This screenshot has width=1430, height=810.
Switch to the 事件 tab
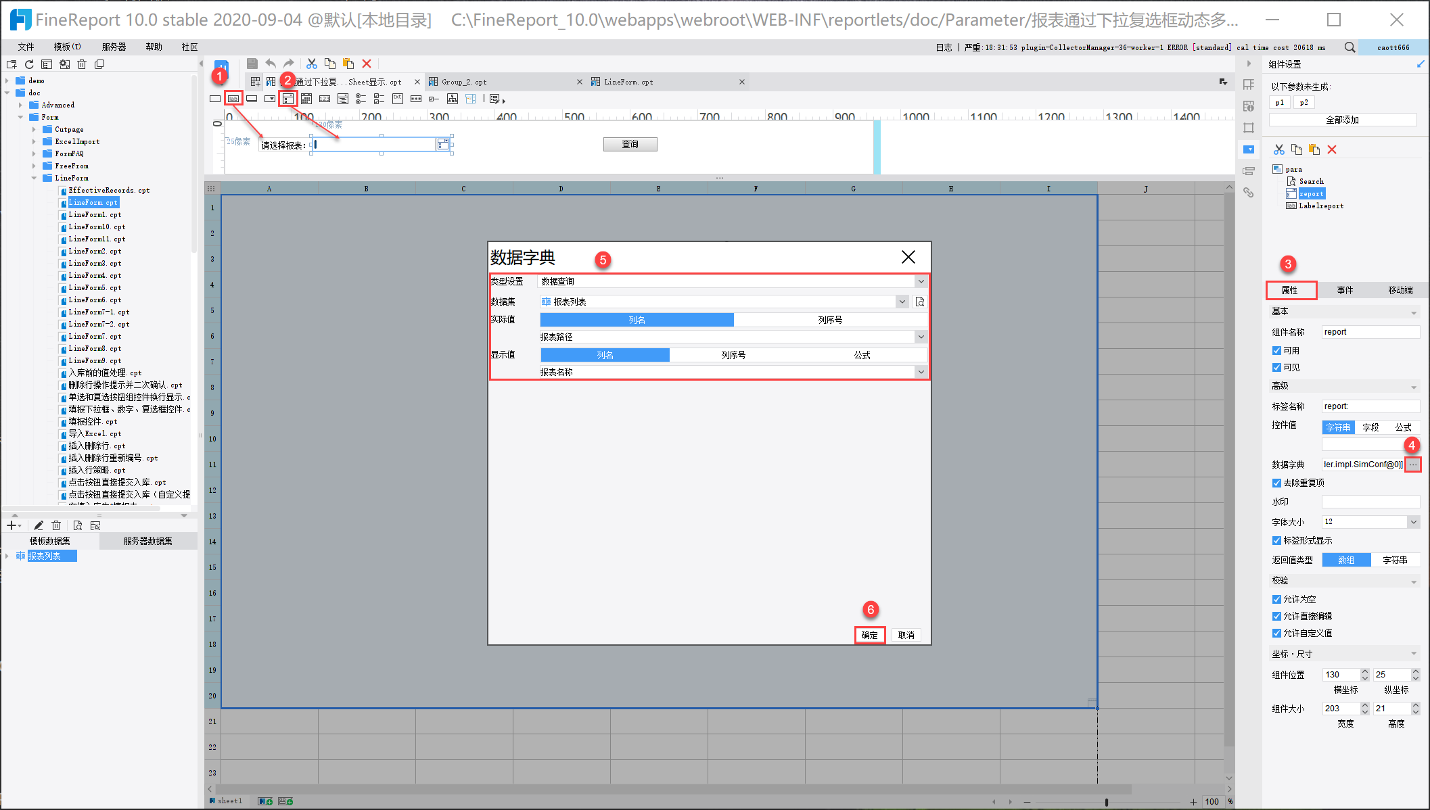point(1345,290)
